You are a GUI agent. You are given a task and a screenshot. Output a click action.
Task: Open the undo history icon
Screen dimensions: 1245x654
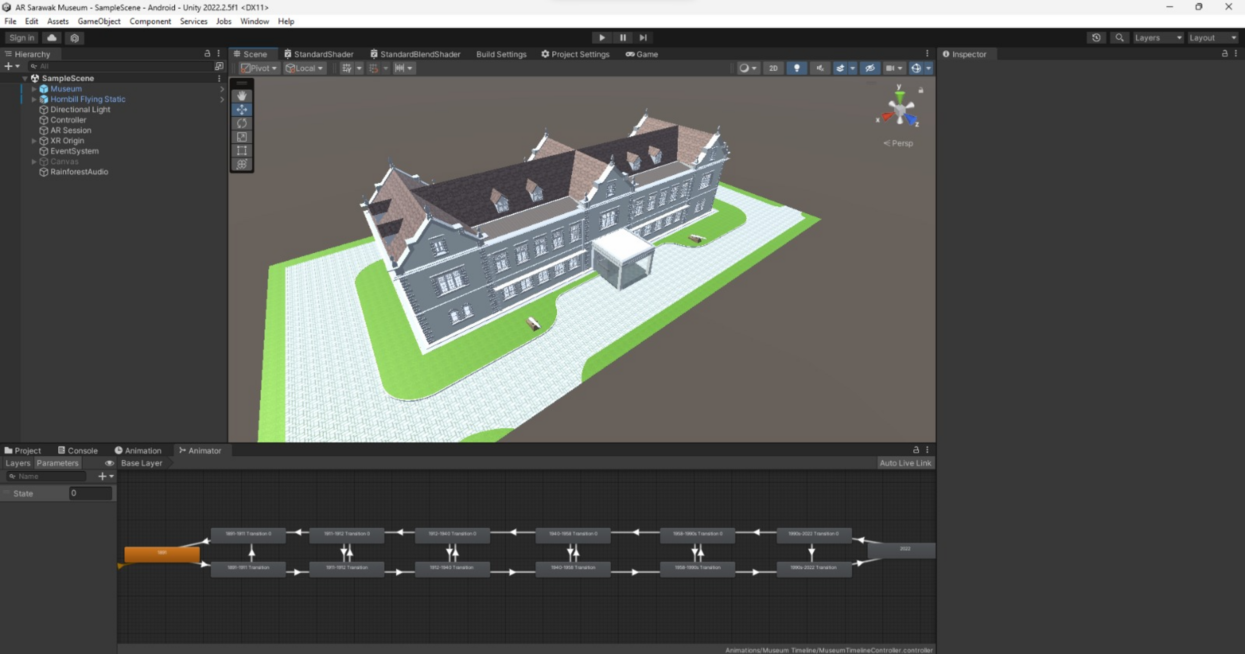[x=1096, y=38]
